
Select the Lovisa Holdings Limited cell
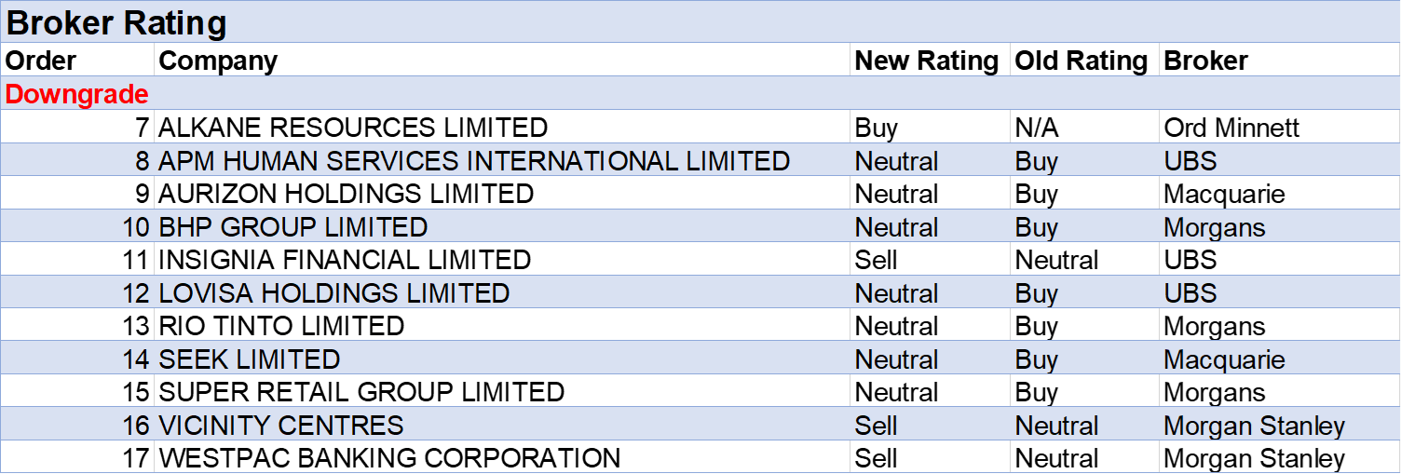(x=334, y=293)
